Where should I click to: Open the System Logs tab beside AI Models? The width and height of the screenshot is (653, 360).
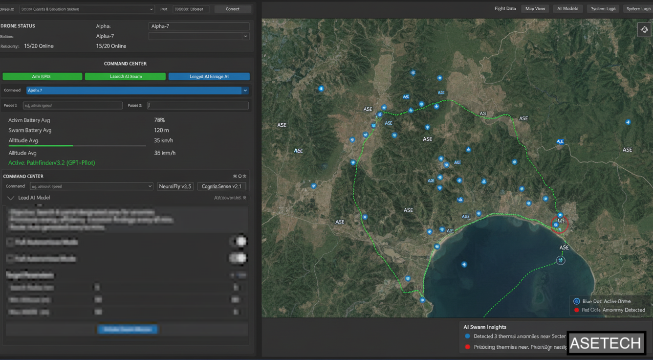[x=603, y=9]
